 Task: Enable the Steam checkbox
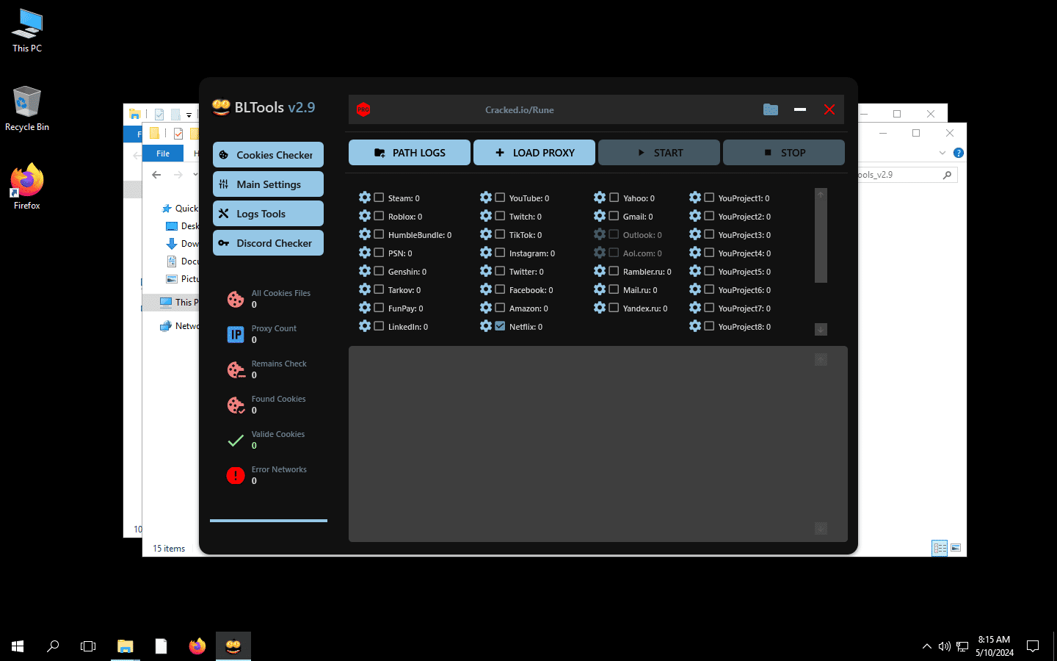(x=379, y=198)
